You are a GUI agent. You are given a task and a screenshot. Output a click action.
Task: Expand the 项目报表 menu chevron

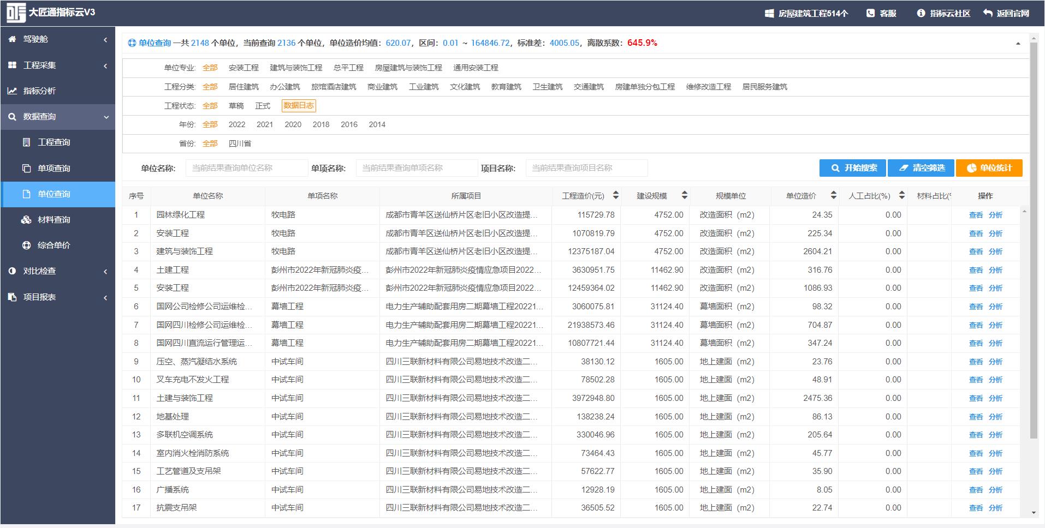pyautogui.click(x=105, y=297)
